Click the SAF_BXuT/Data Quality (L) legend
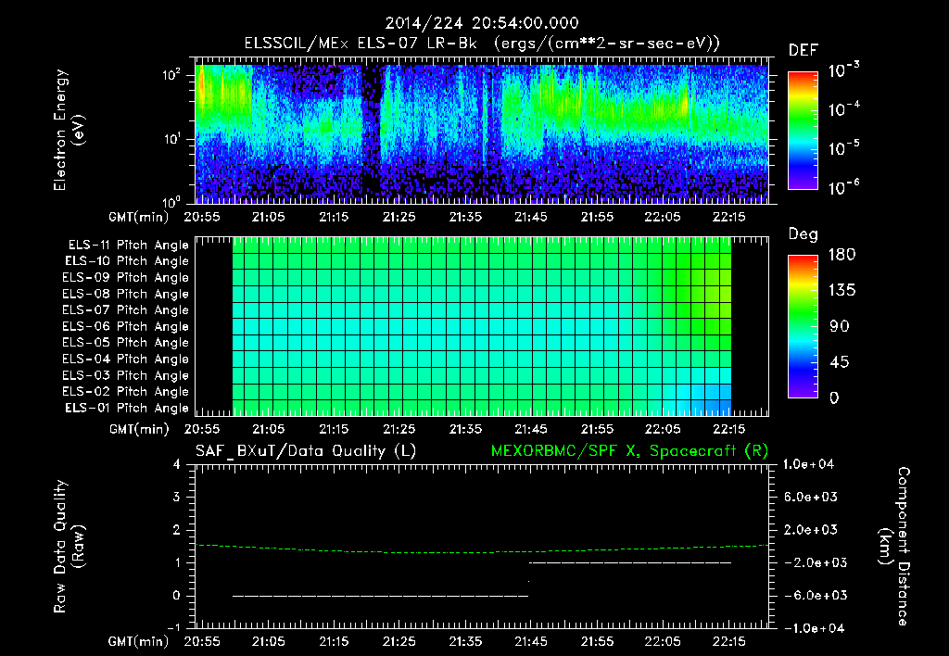Viewport: 949px width, 656px height. (x=306, y=451)
